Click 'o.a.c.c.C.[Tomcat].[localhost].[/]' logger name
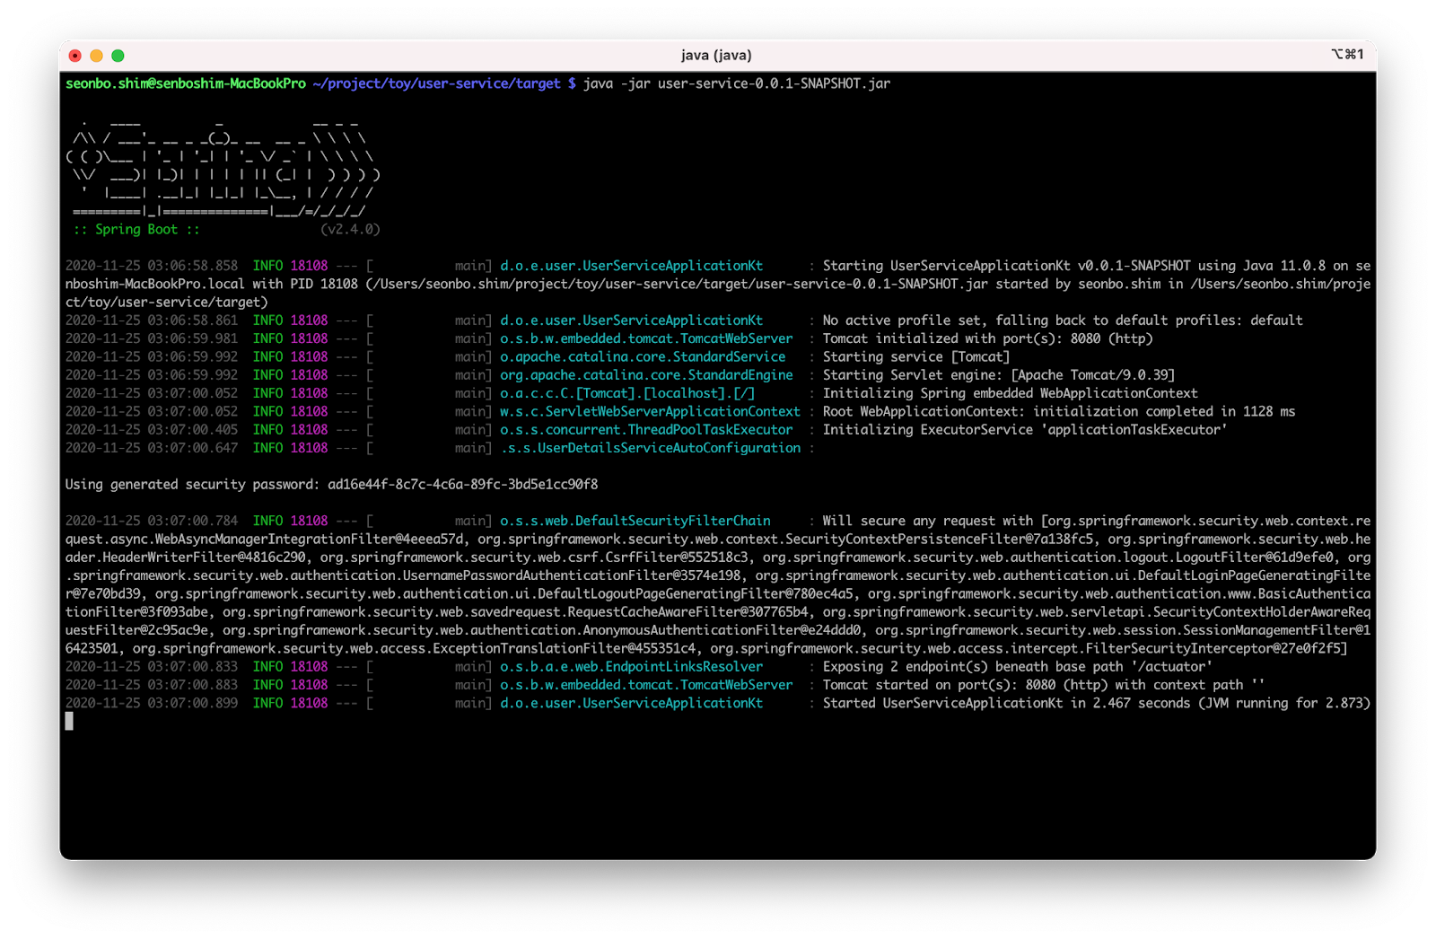1436x939 pixels. [627, 393]
